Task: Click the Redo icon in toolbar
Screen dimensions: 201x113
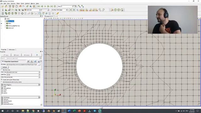Action: click(24, 6)
